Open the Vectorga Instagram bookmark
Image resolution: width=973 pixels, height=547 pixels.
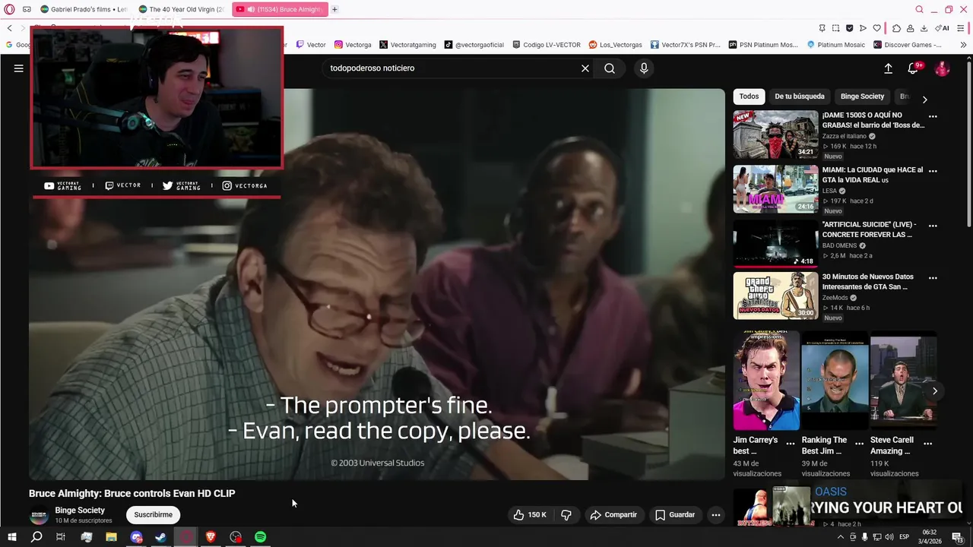point(353,45)
